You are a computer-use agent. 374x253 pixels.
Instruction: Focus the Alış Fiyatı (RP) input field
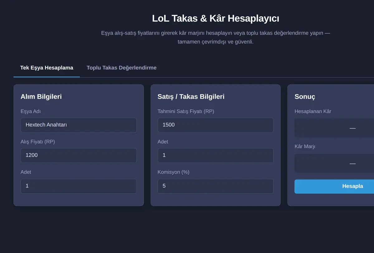tap(79, 155)
